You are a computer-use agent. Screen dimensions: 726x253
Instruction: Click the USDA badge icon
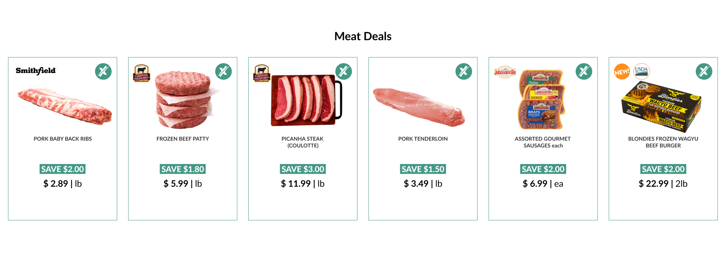point(641,71)
